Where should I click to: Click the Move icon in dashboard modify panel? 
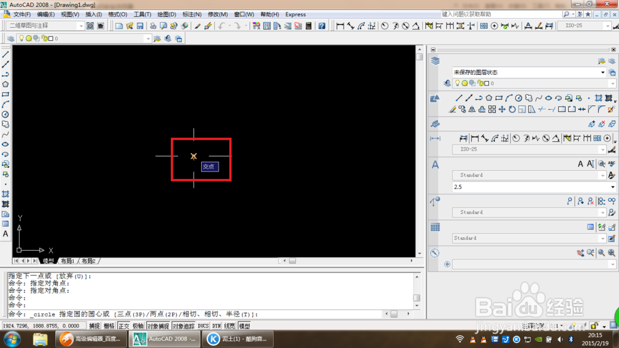[x=502, y=110]
